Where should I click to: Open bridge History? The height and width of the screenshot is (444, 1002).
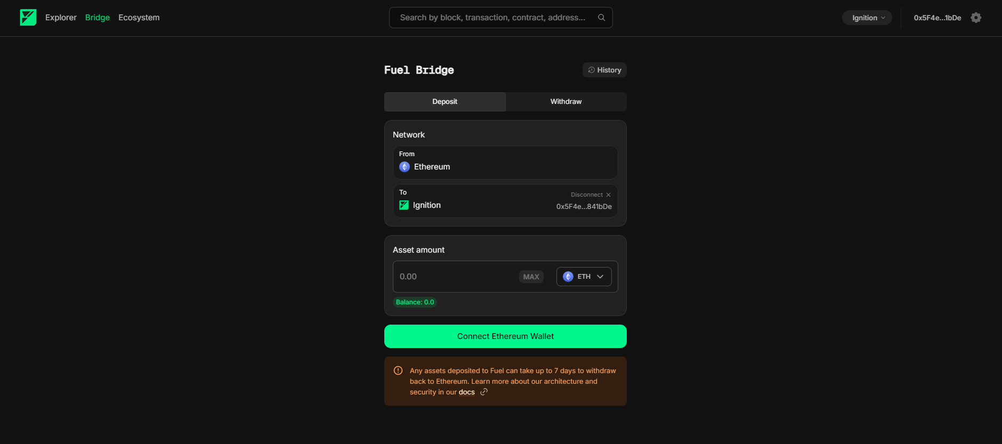[x=604, y=70]
